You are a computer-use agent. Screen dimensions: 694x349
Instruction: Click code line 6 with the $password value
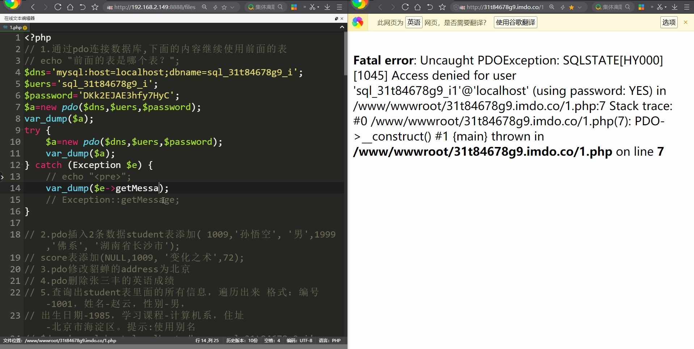tap(102, 96)
